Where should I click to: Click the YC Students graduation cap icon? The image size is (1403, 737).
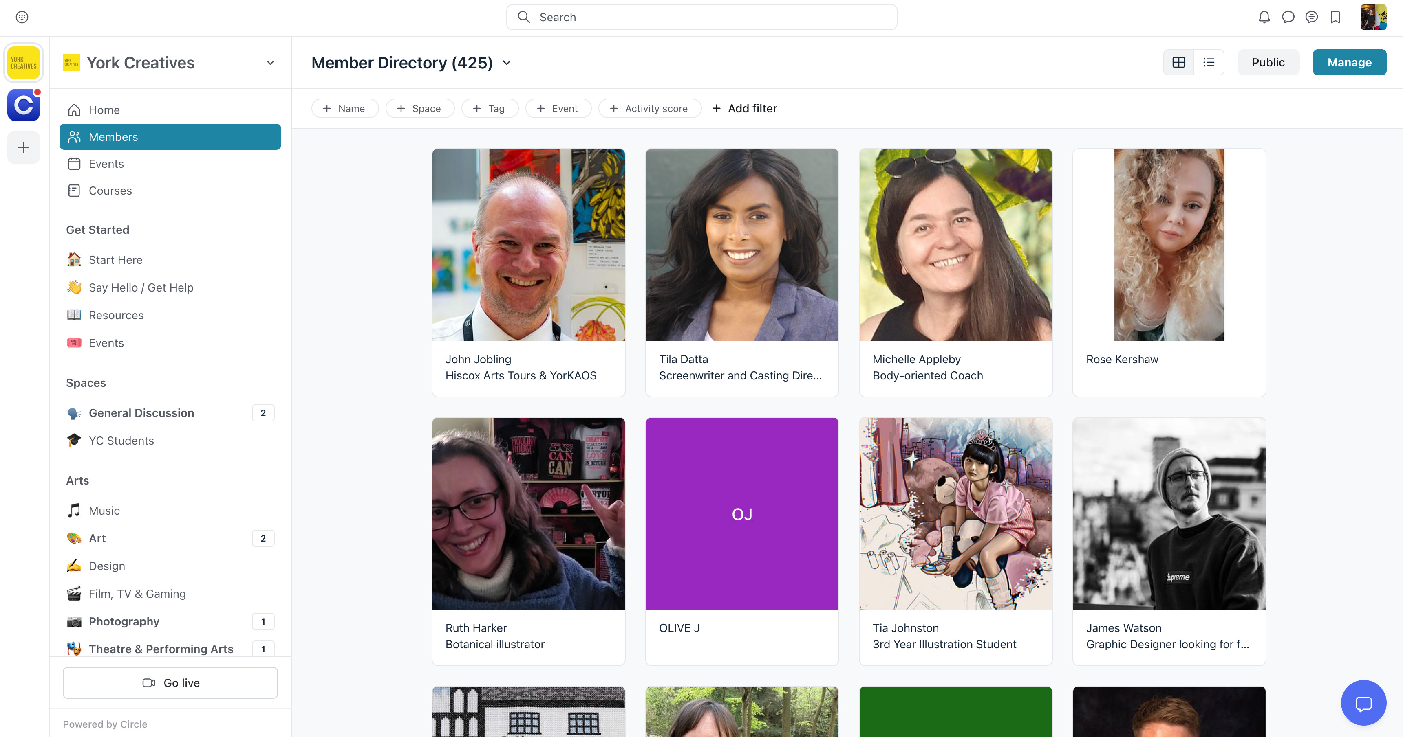click(x=74, y=441)
